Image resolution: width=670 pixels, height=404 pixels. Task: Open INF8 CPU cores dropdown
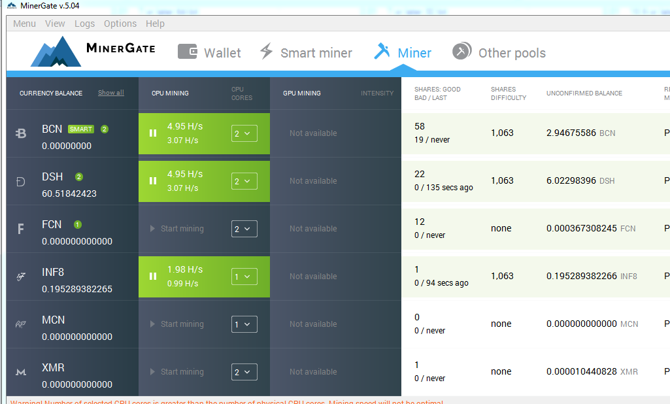[244, 277]
